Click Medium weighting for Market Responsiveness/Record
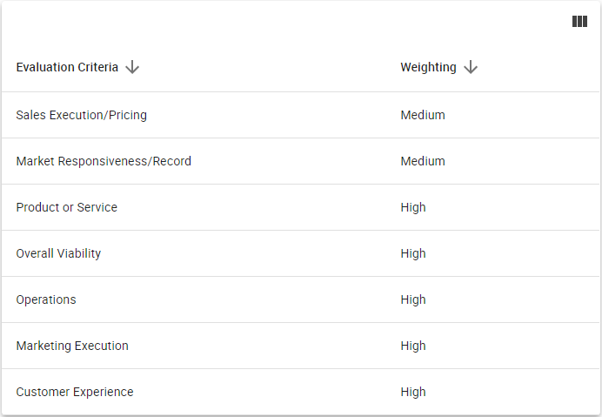The width and height of the screenshot is (602, 417). click(423, 161)
